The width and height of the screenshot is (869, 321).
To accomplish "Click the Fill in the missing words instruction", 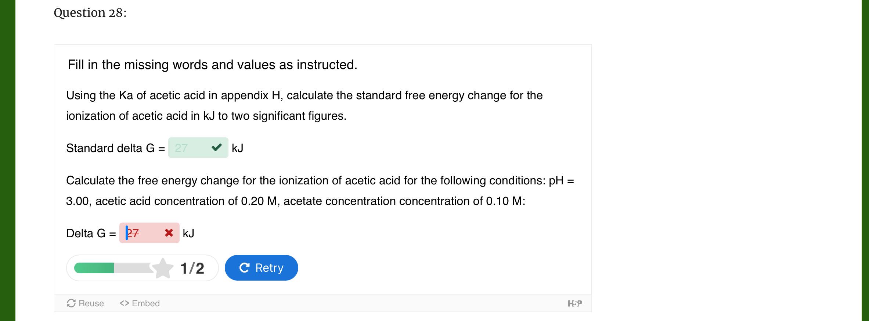I will 212,65.
